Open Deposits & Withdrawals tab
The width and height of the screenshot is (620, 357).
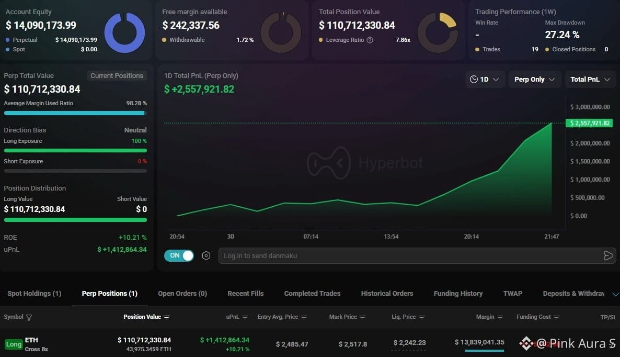point(574,293)
